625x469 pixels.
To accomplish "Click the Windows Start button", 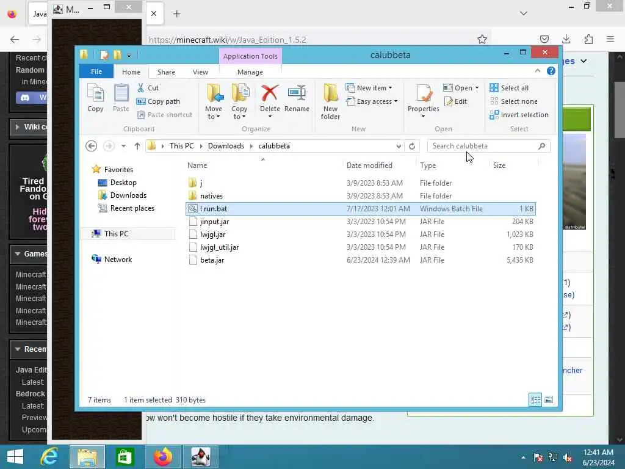I will [15, 457].
